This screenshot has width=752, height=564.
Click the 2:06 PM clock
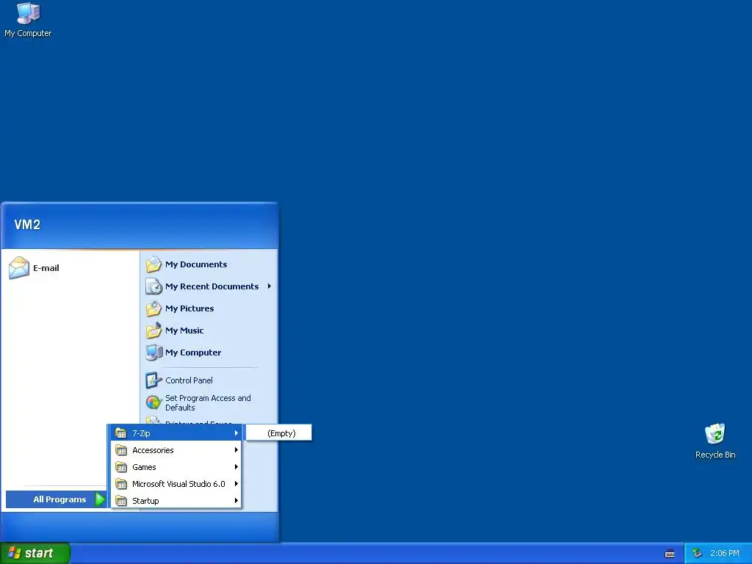(x=725, y=554)
